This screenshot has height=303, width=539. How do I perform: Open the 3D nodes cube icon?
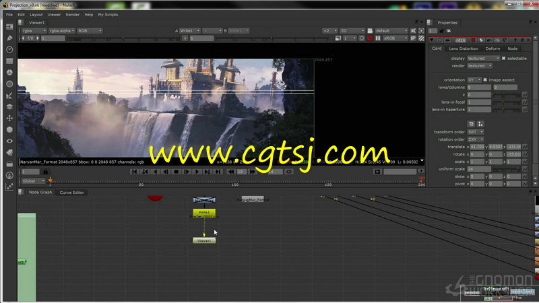(x=9, y=129)
